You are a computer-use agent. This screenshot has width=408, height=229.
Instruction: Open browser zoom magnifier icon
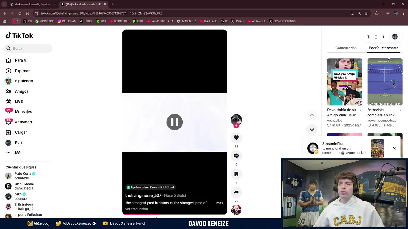tap(359, 13)
